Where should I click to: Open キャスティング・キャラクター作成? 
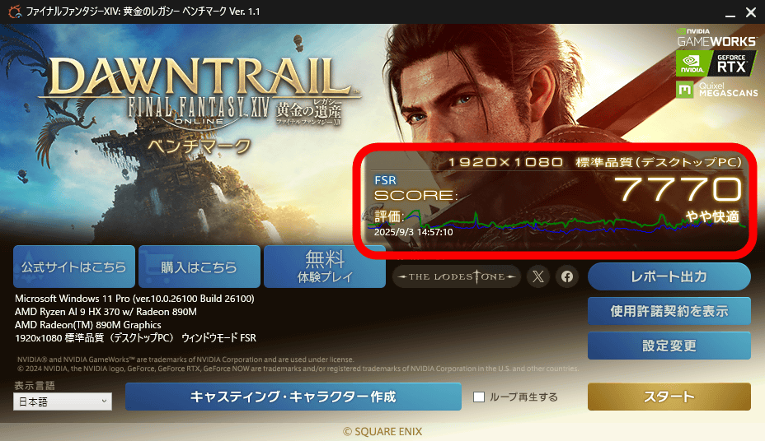[293, 397]
